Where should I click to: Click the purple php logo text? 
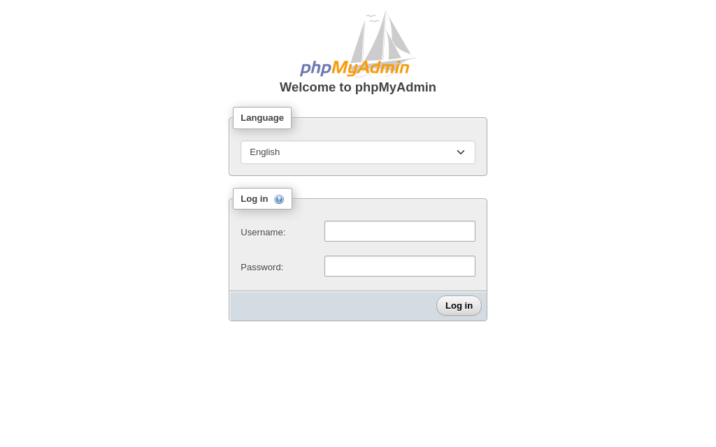tap(315, 68)
